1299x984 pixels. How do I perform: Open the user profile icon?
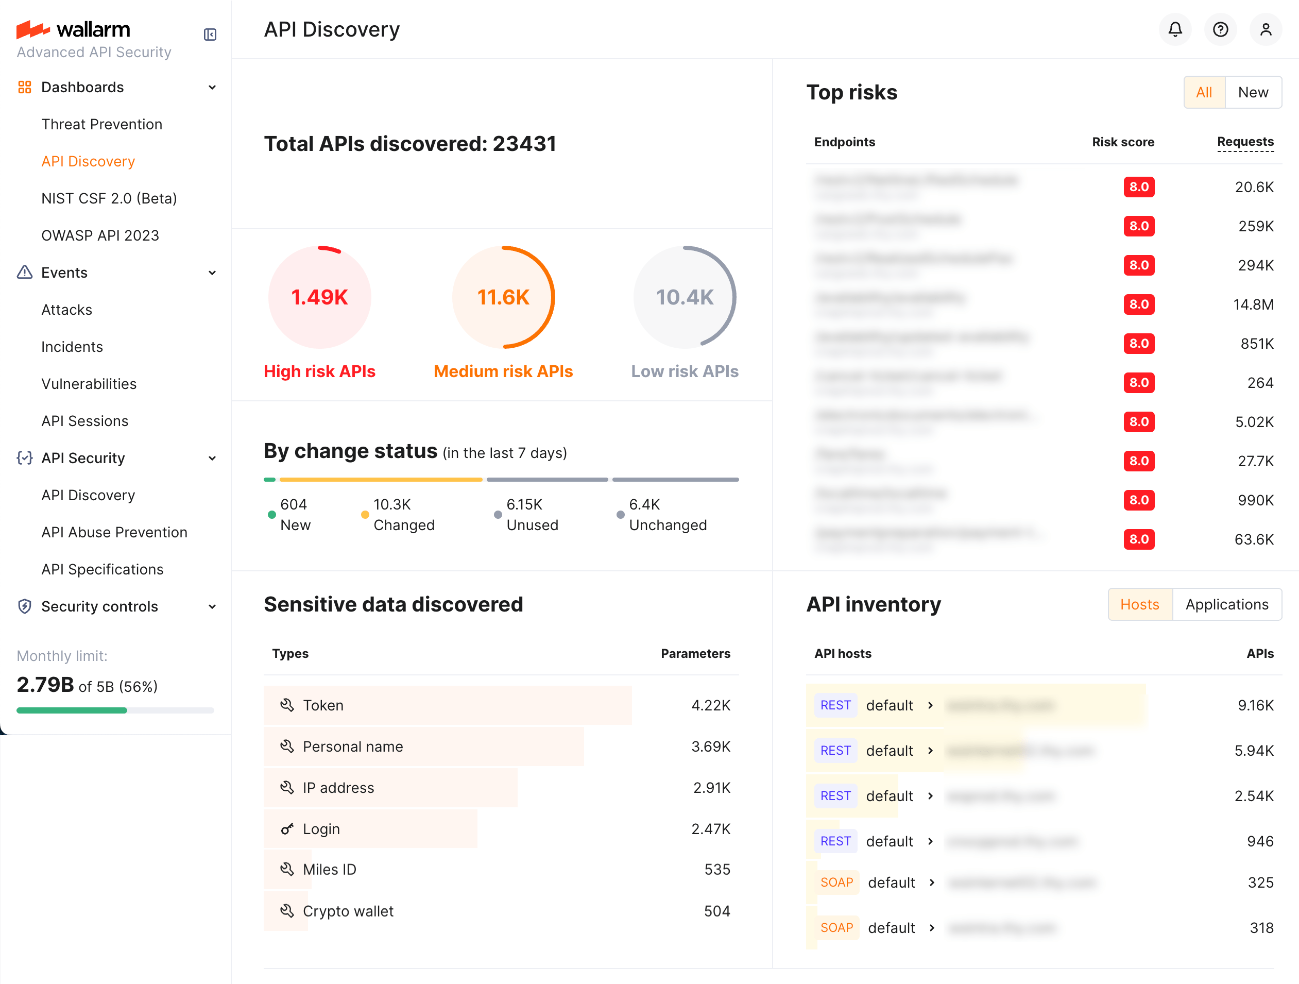1266,29
